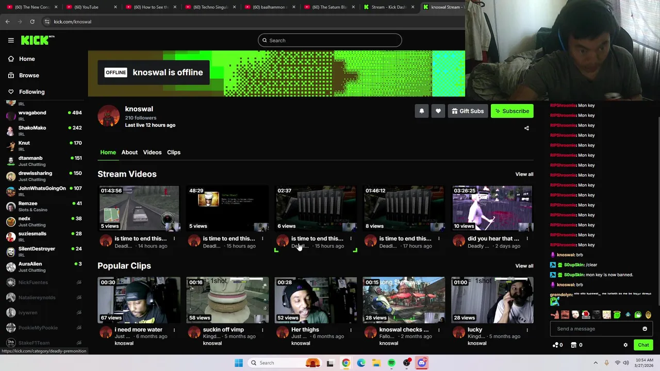
Task: Click the Gift Subs button
Action: [x=468, y=111]
